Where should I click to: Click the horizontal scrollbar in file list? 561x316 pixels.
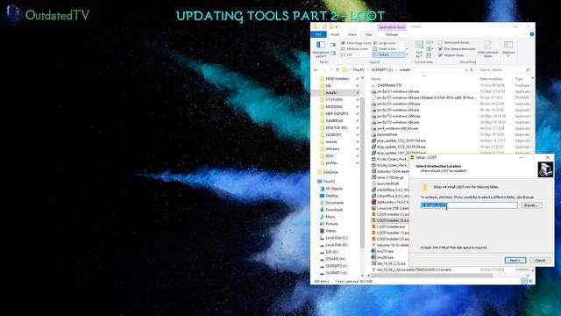point(432,276)
